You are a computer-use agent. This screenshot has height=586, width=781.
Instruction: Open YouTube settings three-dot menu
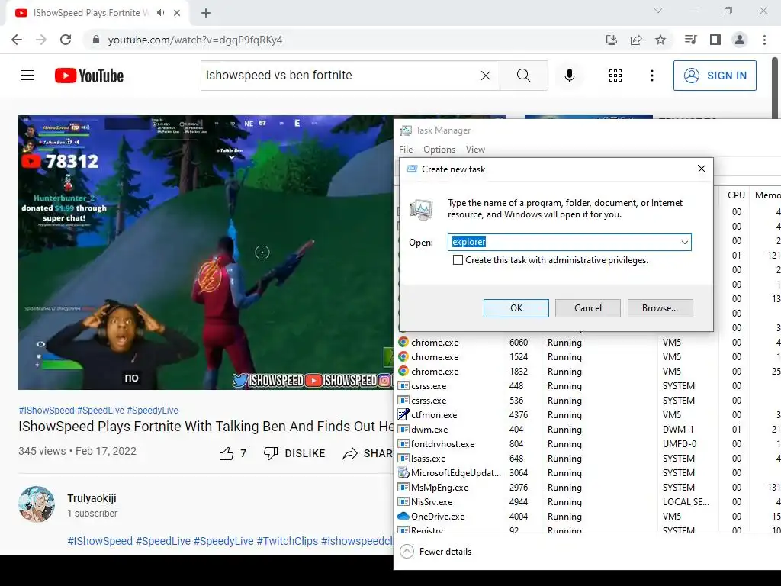point(652,76)
